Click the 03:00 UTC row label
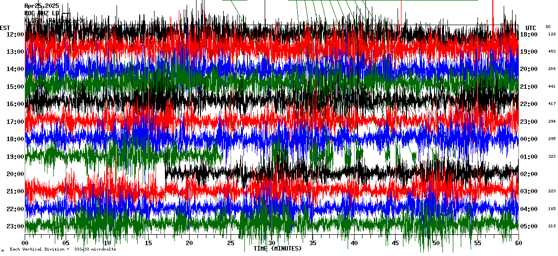 (528, 191)
